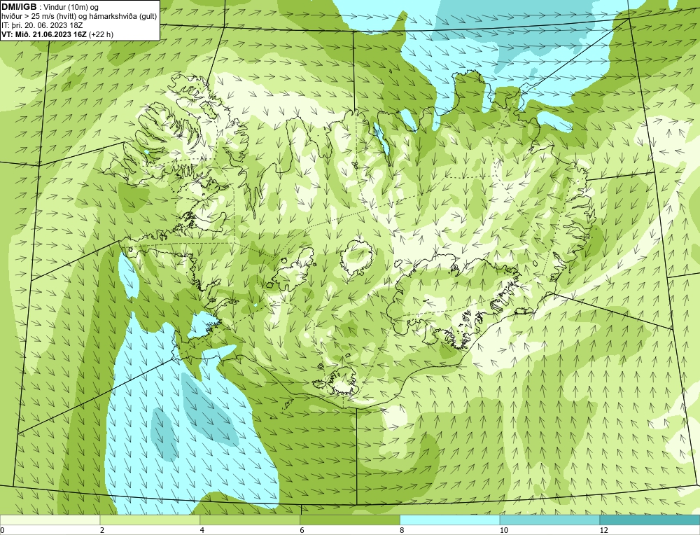Viewport: 700px width, 535px height.
Task: Click the above-12 m/s dark teal legend swatch
Action: click(650, 520)
